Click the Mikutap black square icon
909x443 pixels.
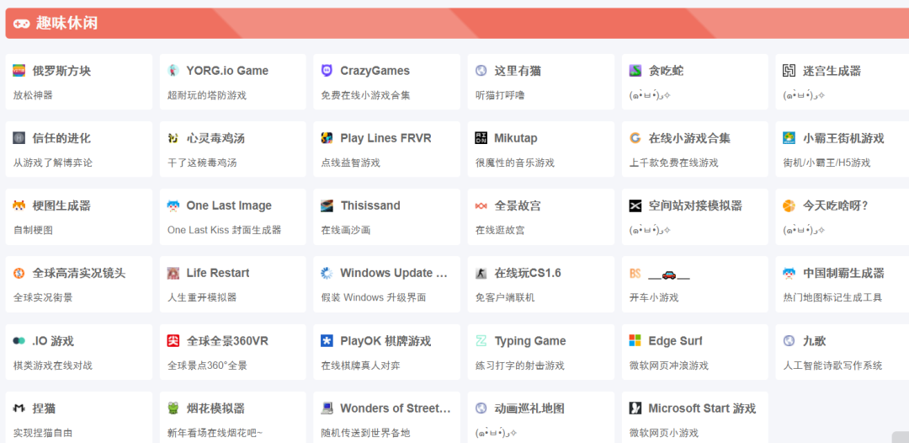coord(481,138)
